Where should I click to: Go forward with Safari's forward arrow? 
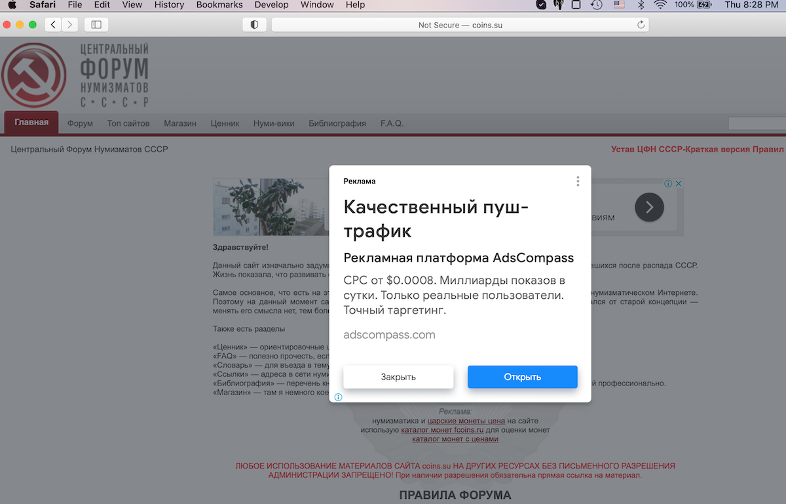click(69, 25)
